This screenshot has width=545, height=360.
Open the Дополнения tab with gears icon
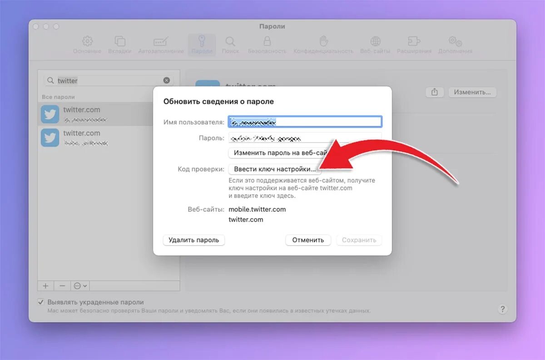point(455,45)
